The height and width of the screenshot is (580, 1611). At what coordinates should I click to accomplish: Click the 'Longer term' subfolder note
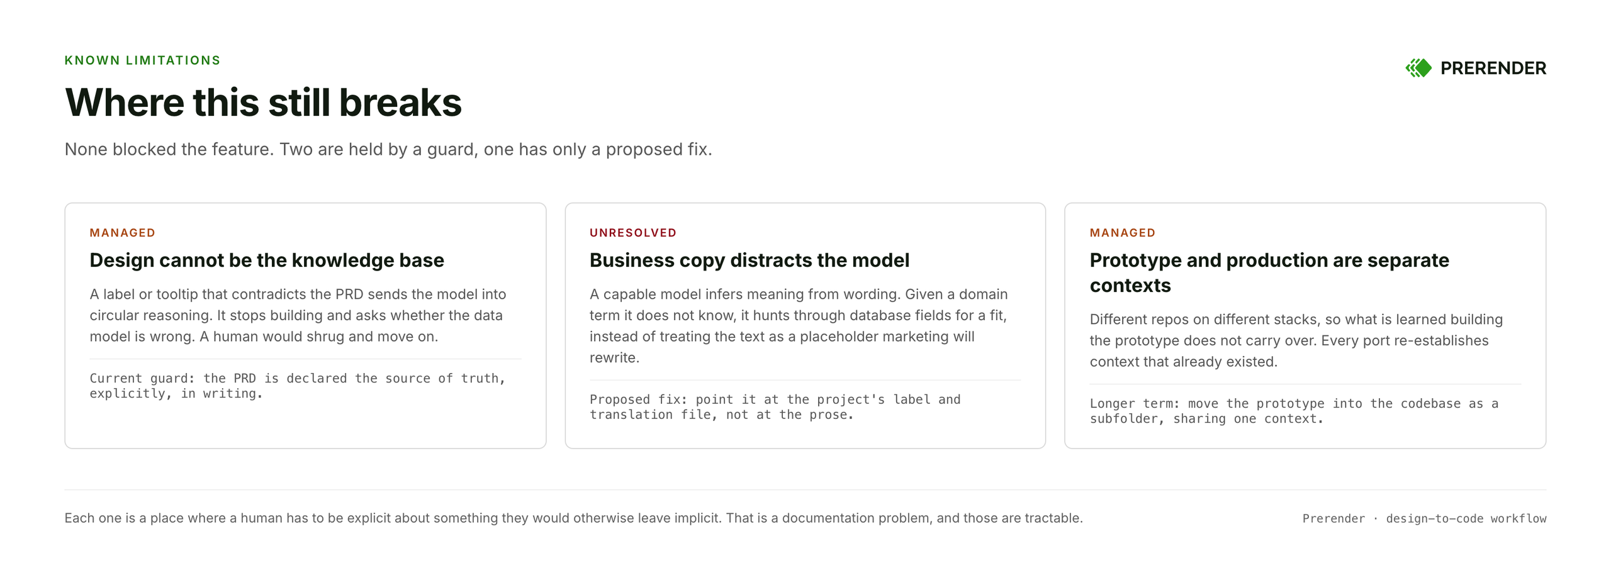coord(1294,411)
